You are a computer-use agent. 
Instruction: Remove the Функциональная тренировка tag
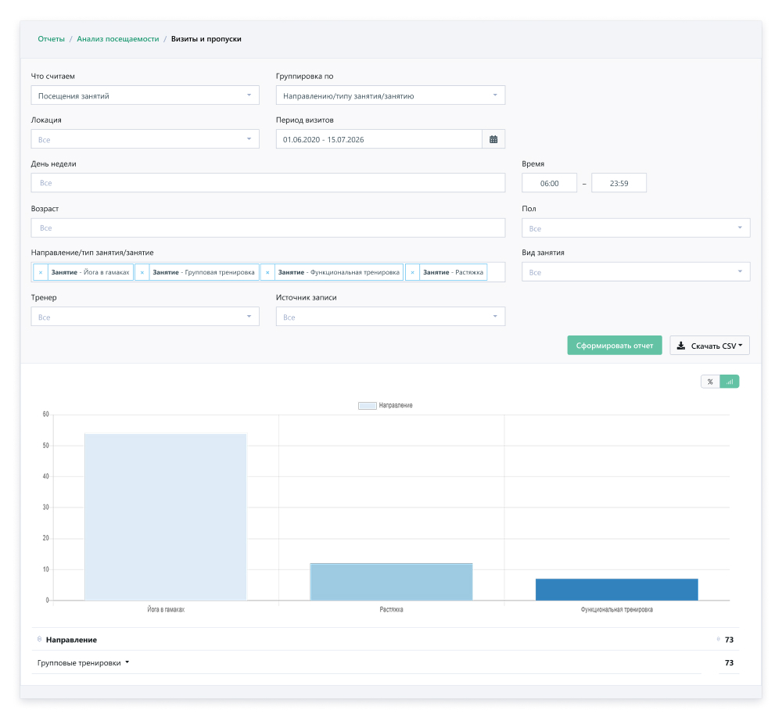tap(267, 272)
